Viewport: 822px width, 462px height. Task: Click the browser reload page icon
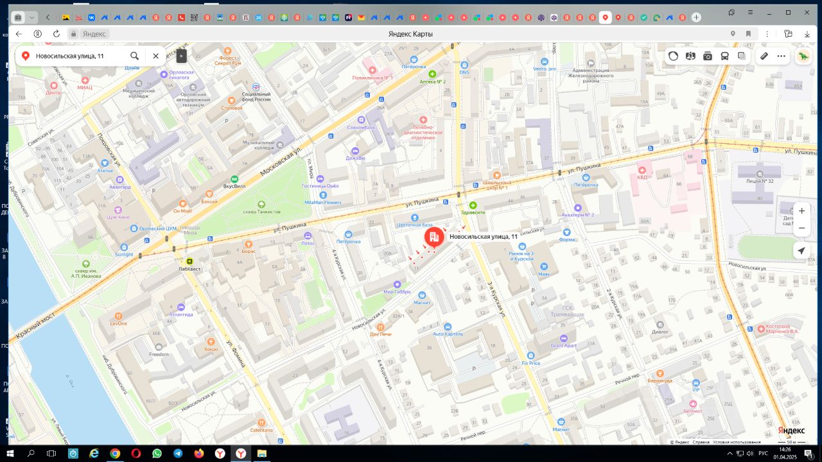[57, 33]
